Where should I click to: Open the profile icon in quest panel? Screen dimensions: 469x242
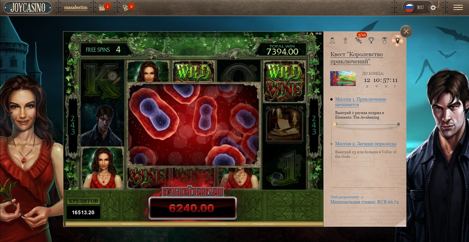pos(332,40)
